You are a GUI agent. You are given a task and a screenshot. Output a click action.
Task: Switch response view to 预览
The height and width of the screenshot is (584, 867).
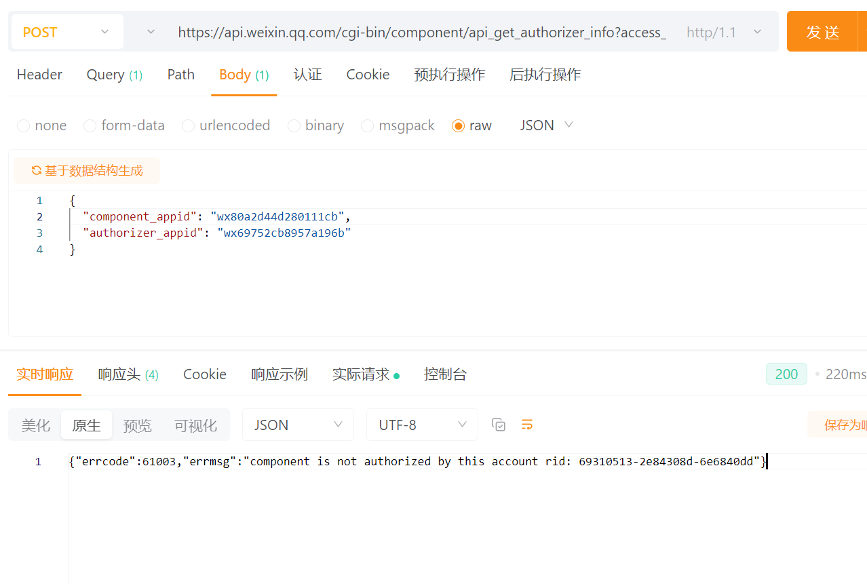pyautogui.click(x=137, y=425)
